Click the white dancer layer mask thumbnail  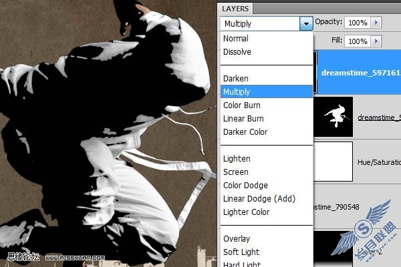pos(333,117)
